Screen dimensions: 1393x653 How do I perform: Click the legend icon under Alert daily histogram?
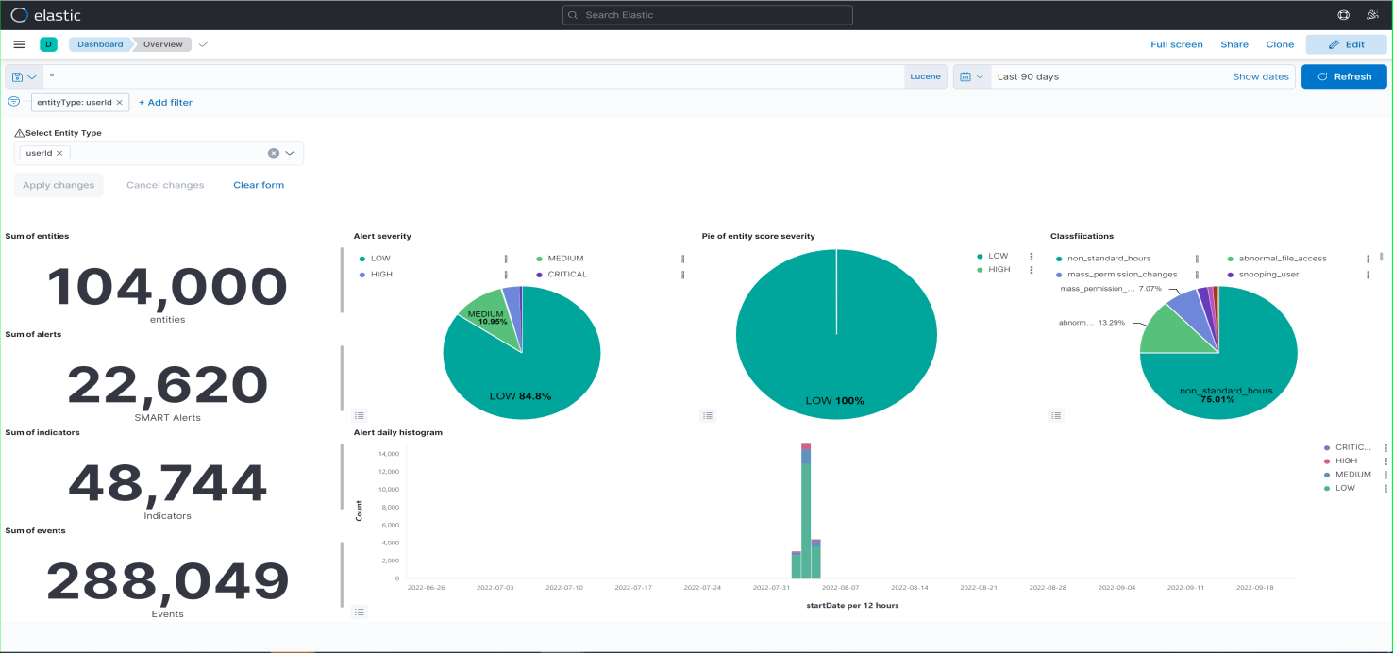359,611
